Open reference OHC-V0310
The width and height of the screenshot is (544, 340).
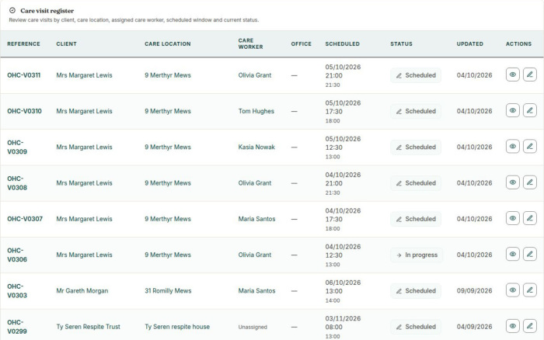(24, 111)
